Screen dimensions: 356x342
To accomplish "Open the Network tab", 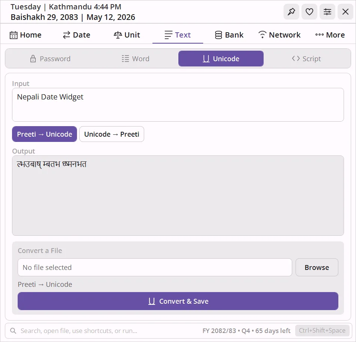I will [279, 35].
